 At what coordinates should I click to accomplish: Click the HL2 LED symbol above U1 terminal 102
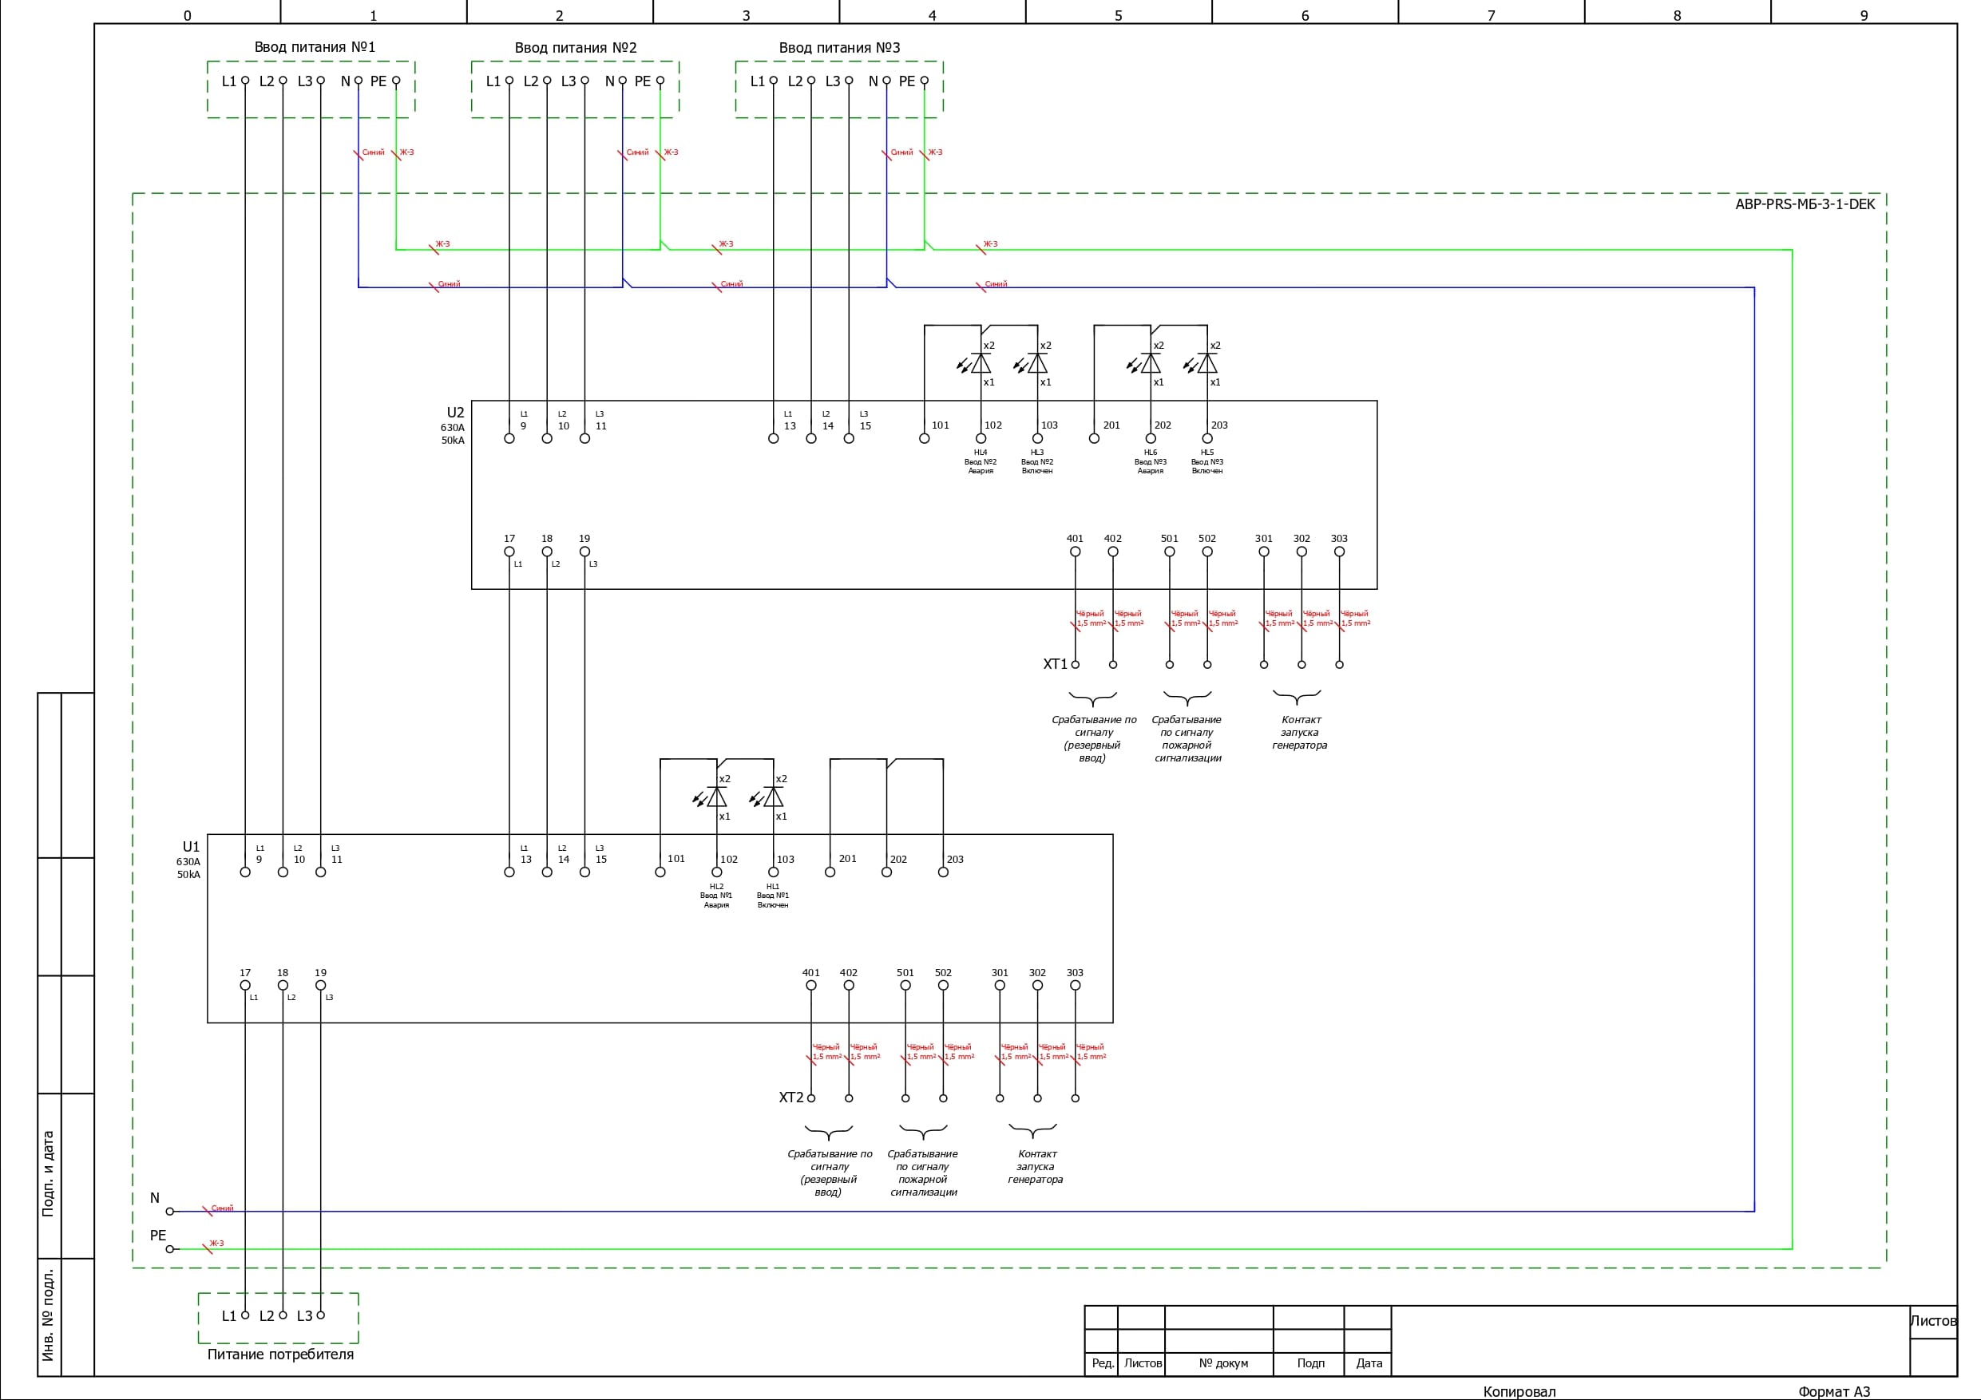tap(716, 797)
